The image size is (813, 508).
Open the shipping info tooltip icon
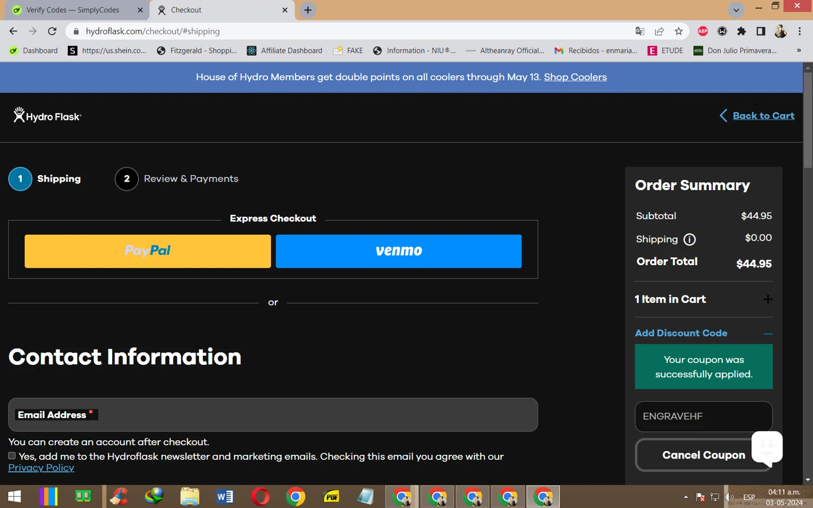(689, 239)
